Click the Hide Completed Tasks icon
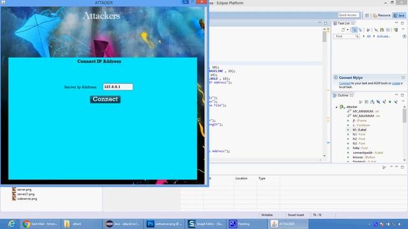 tap(376, 30)
